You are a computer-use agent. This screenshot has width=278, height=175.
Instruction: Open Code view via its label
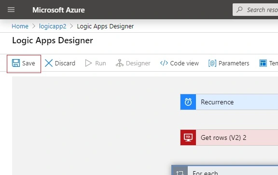point(184,63)
